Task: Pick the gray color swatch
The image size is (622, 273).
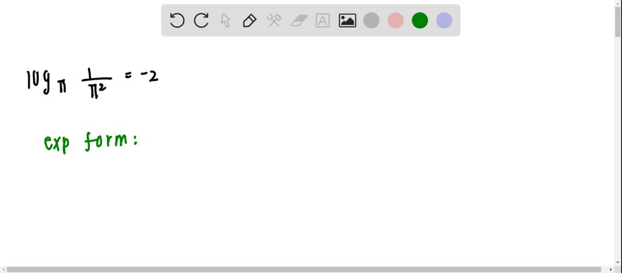Action: coord(371,20)
